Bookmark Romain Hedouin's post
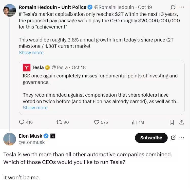The height and width of the screenshot is (188, 190). tap(172, 122)
